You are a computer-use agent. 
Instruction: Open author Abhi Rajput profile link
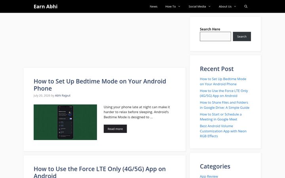pos(63,96)
